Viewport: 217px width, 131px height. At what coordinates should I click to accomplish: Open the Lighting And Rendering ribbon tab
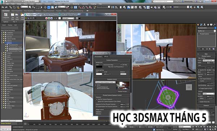coord(76,10)
